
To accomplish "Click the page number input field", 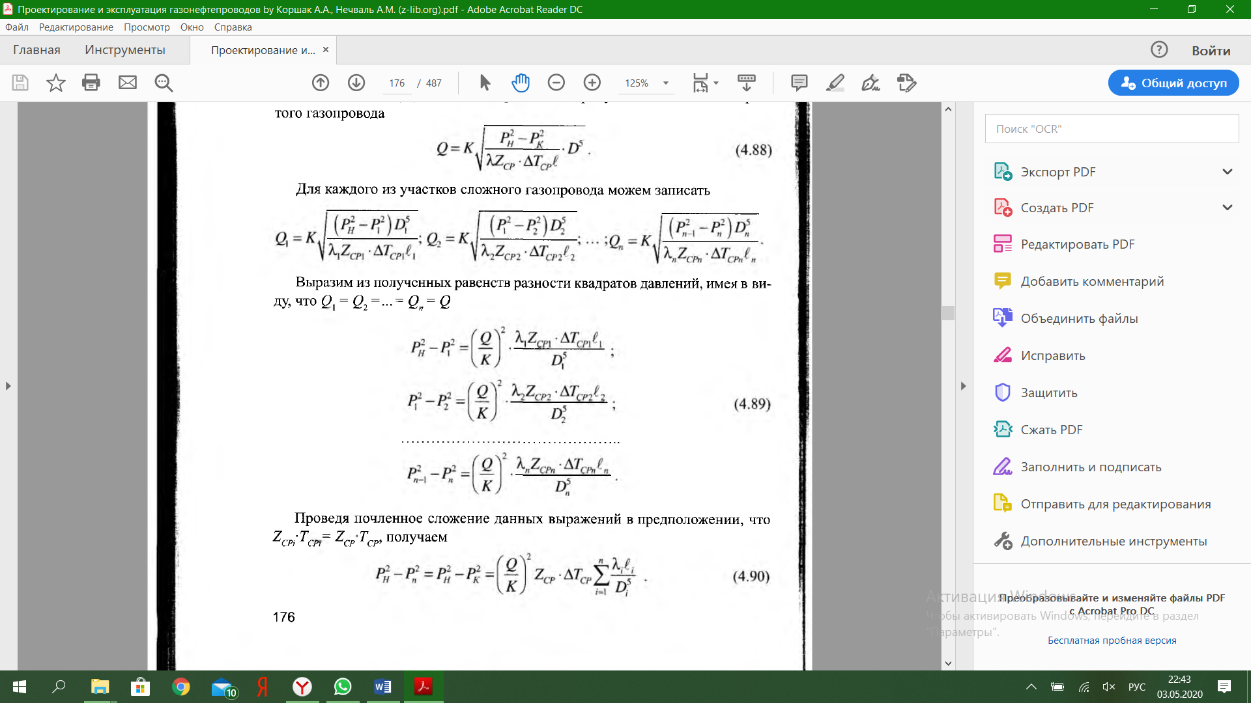I will pyautogui.click(x=397, y=83).
